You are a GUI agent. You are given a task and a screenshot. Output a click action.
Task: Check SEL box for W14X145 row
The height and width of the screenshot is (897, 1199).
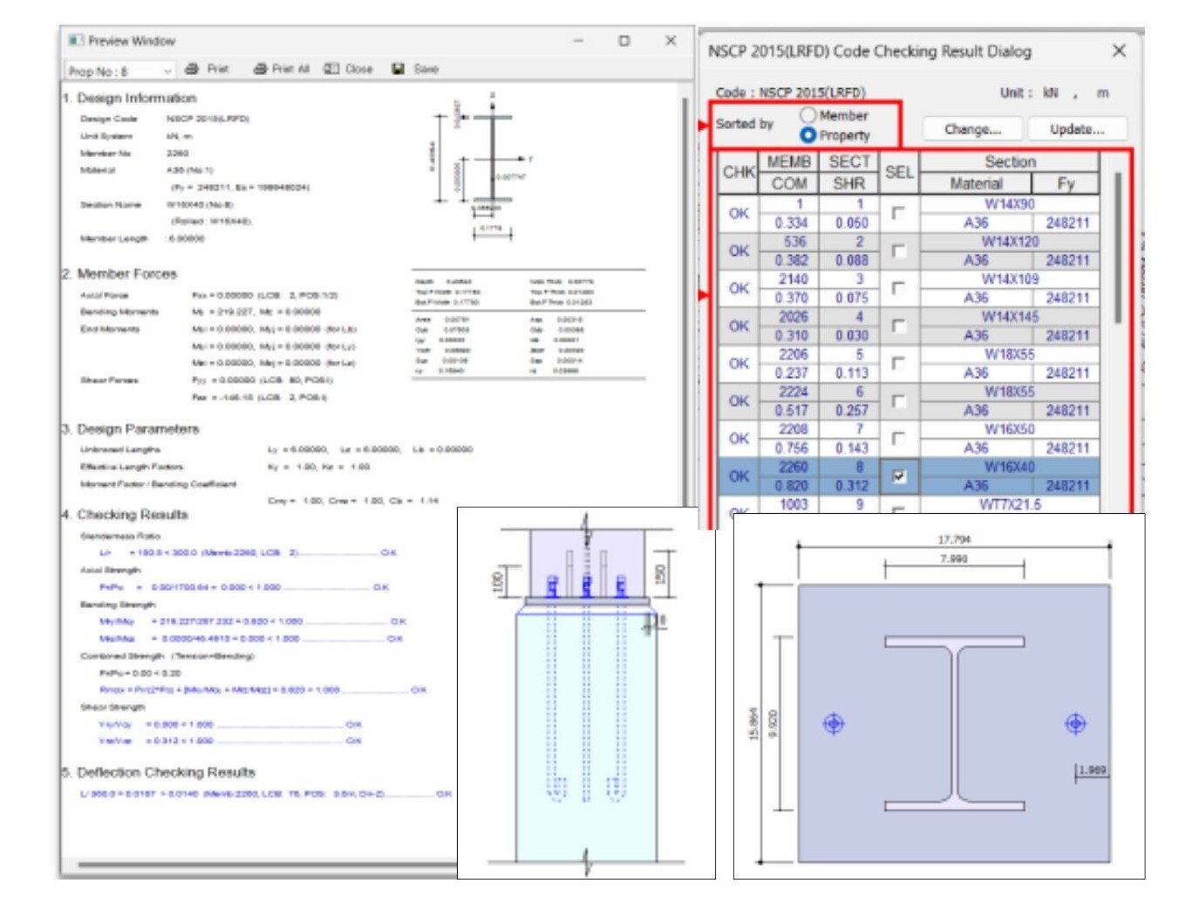898,325
